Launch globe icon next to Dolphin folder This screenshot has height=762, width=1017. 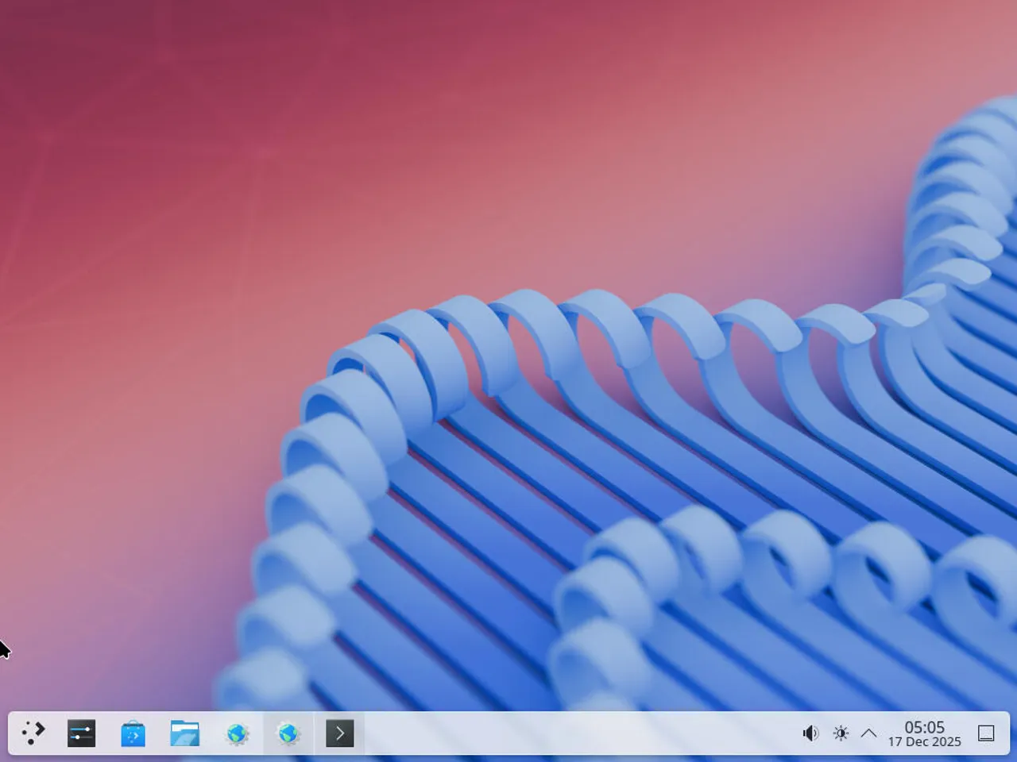[x=237, y=733]
